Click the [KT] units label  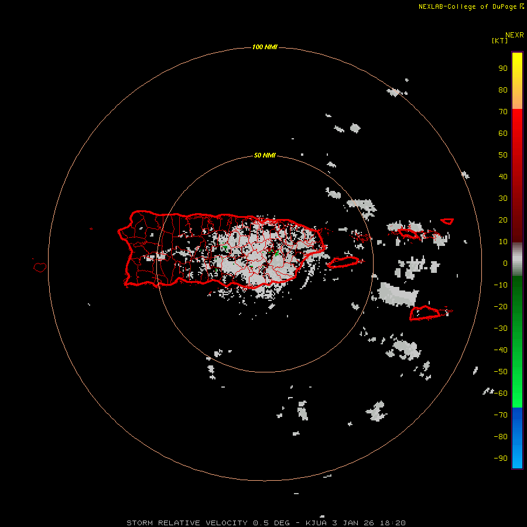tap(500, 40)
